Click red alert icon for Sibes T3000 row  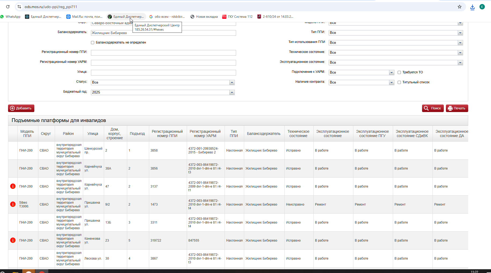point(13,204)
